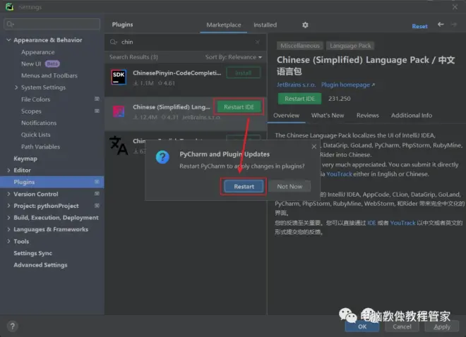Expand System Settings node

pyautogui.click(x=16, y=87)
